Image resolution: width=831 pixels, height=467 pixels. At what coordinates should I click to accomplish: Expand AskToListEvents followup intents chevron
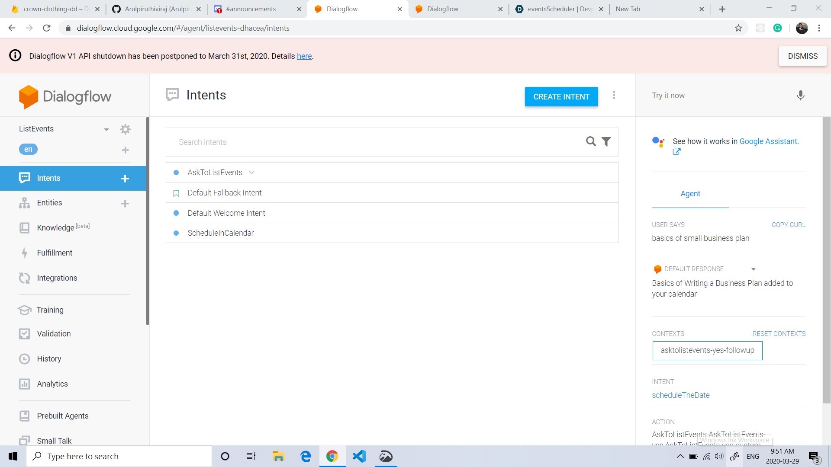251,173
